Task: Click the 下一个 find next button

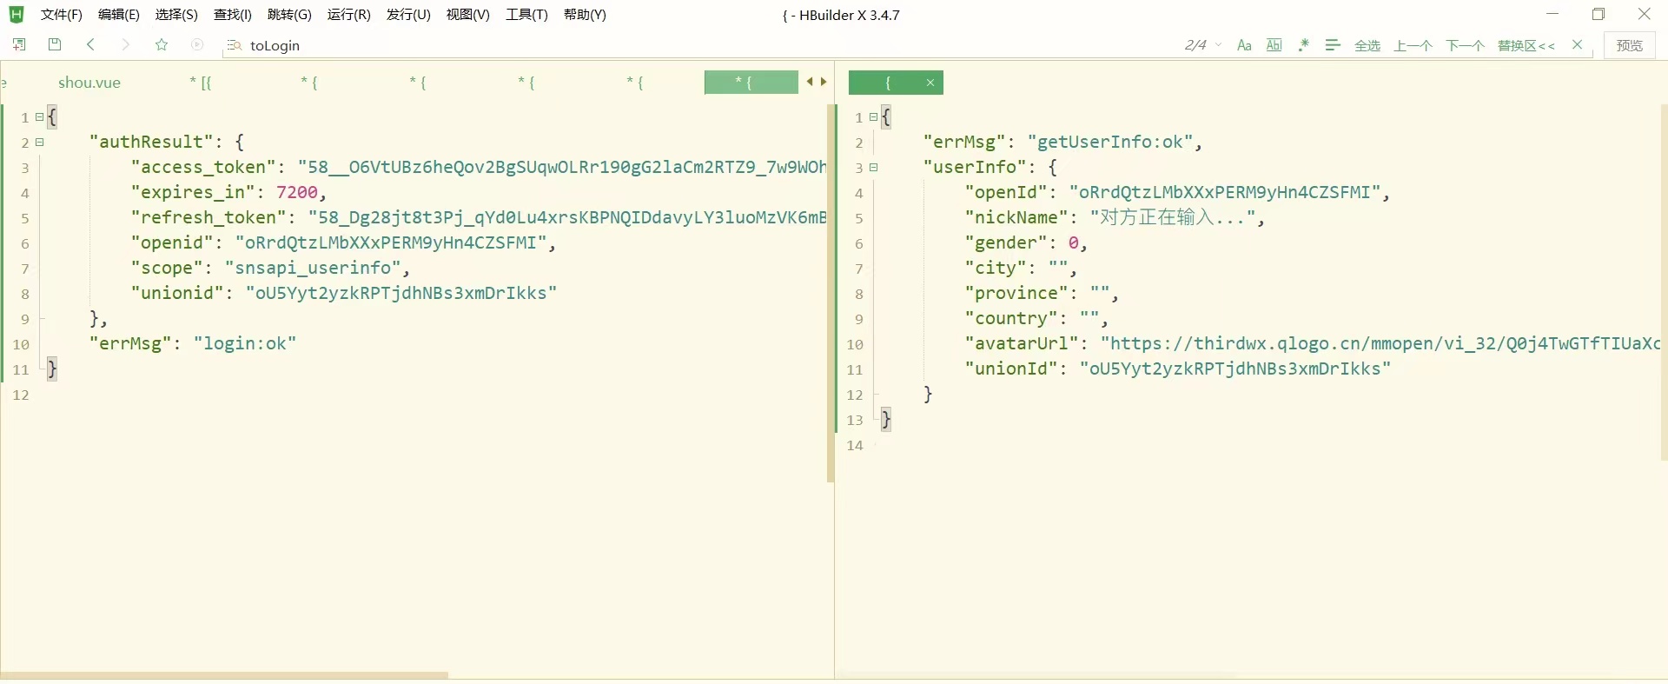Action: tap(1465, 45)
